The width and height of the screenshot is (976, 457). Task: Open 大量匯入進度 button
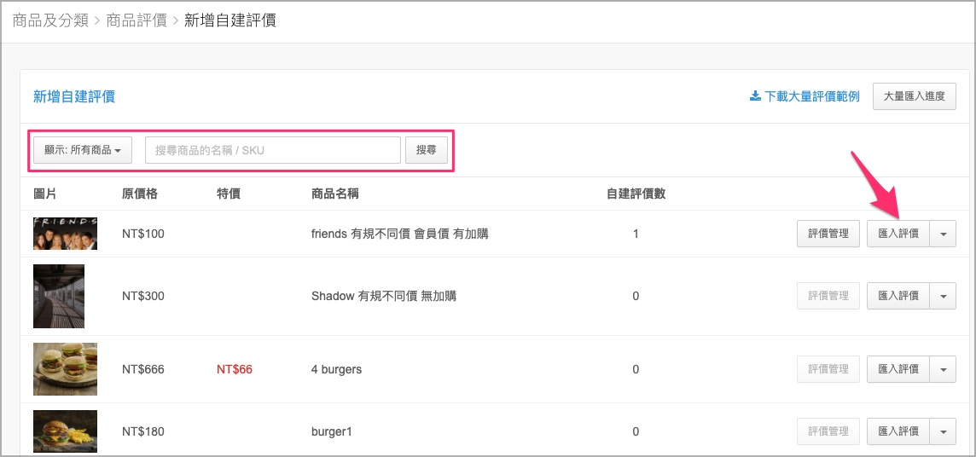(915, 96)
